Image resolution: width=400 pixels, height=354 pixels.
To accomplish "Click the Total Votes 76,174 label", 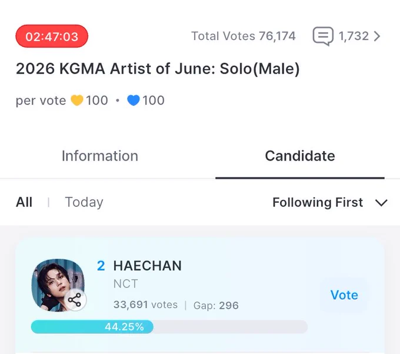I will click(x=244, y=36).
